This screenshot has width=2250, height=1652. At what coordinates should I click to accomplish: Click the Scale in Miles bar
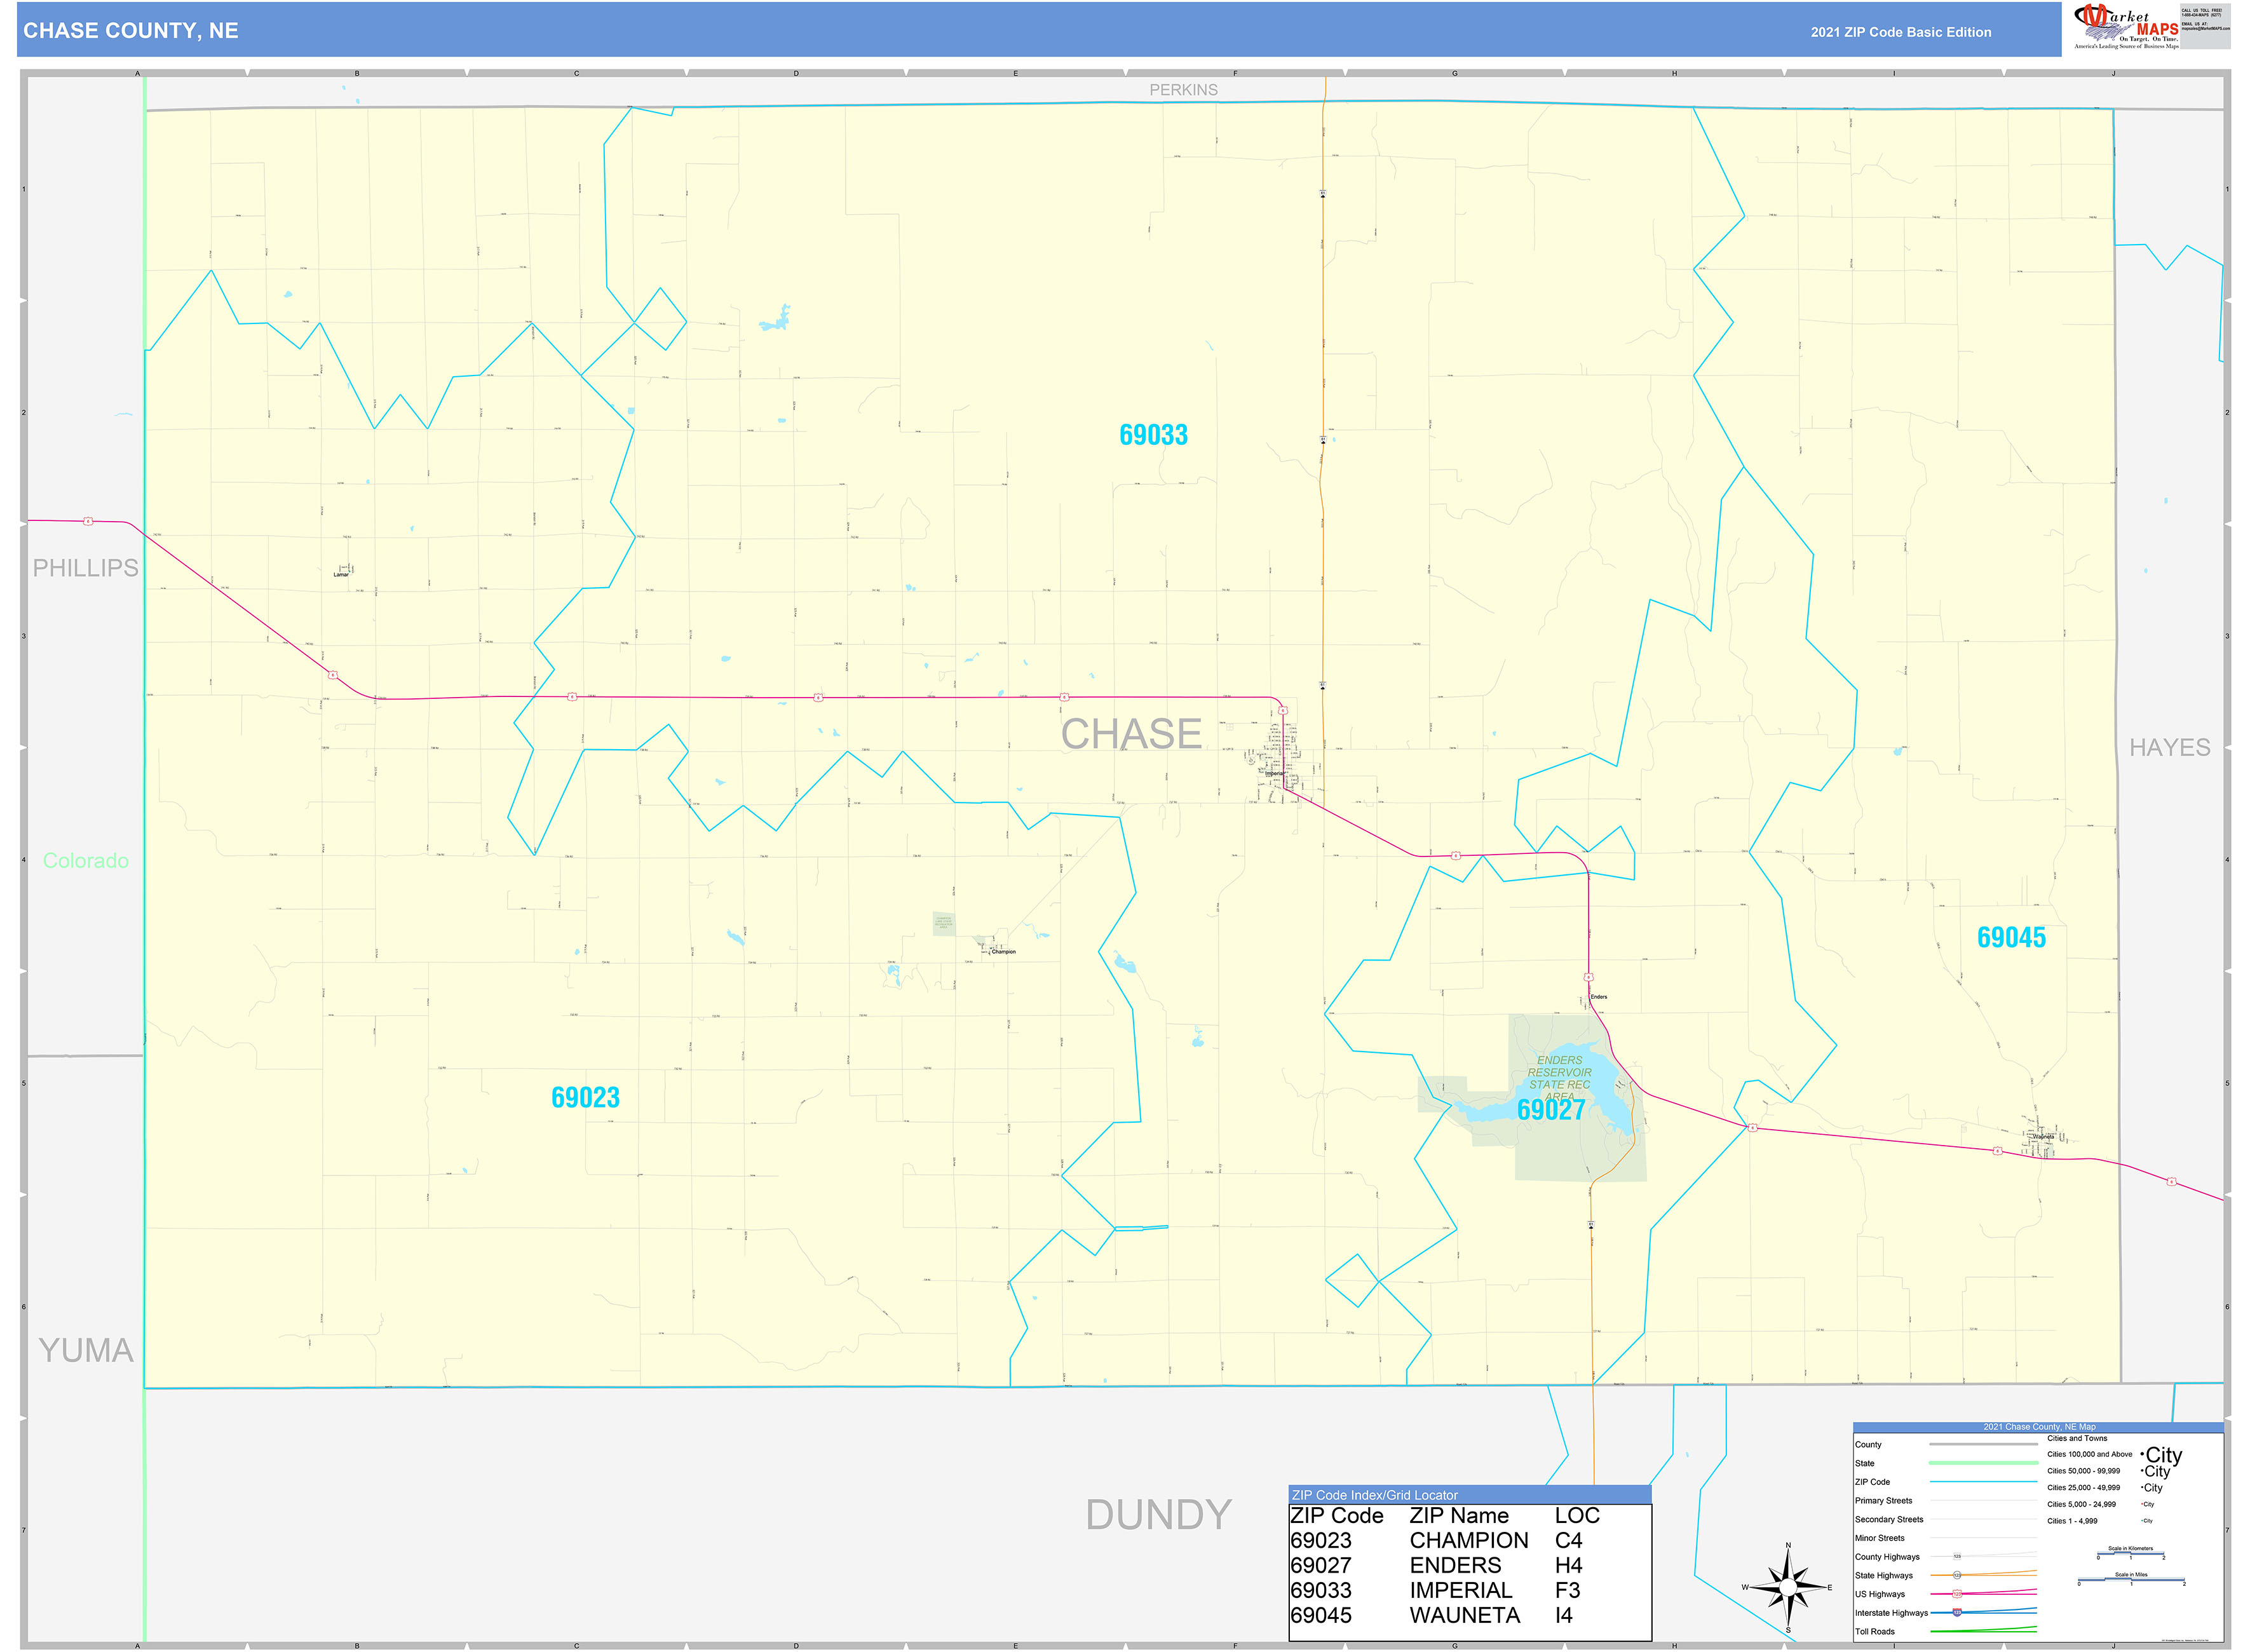click(2131, 1580)
